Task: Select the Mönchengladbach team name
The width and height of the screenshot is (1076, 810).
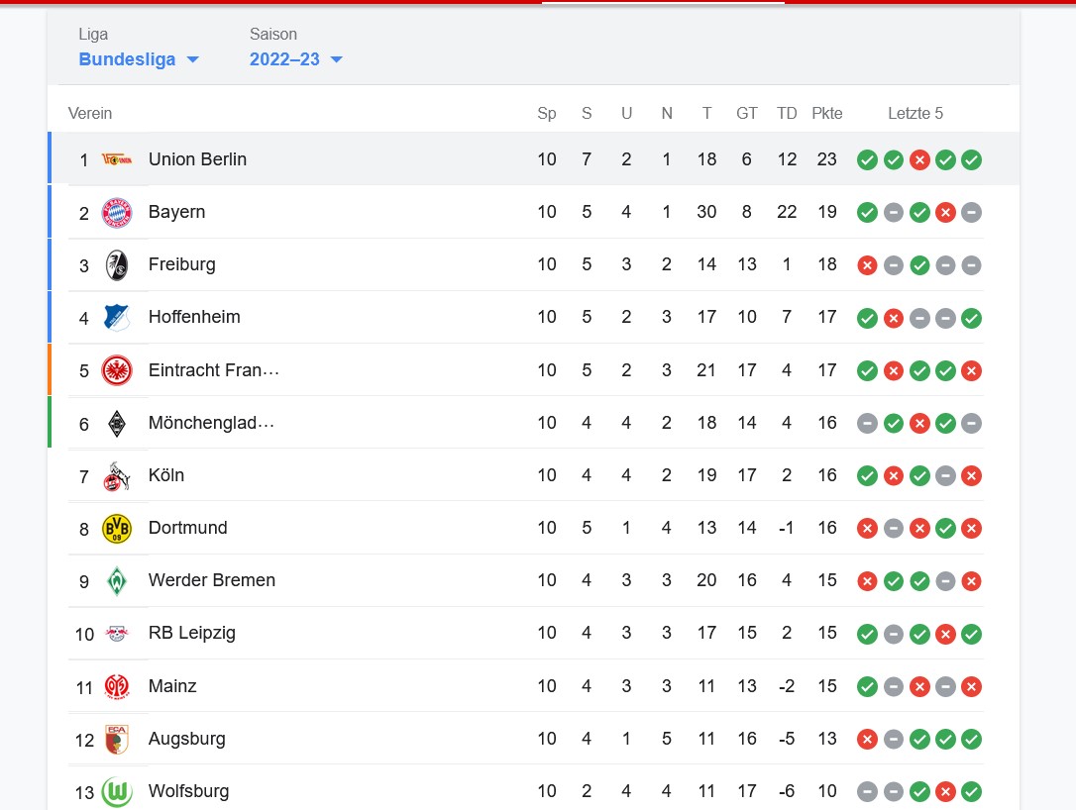Action: point(211,423)
